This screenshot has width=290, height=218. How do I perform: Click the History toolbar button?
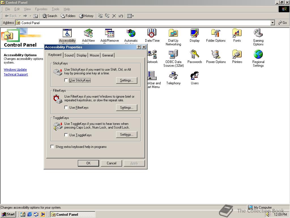click(86, 16)
